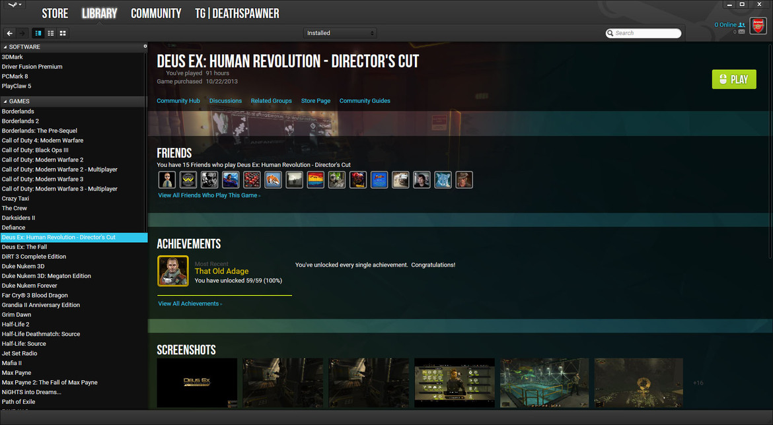
Task: Select NiGHTS into Dreams... in the games list
Action: point(73,392)
